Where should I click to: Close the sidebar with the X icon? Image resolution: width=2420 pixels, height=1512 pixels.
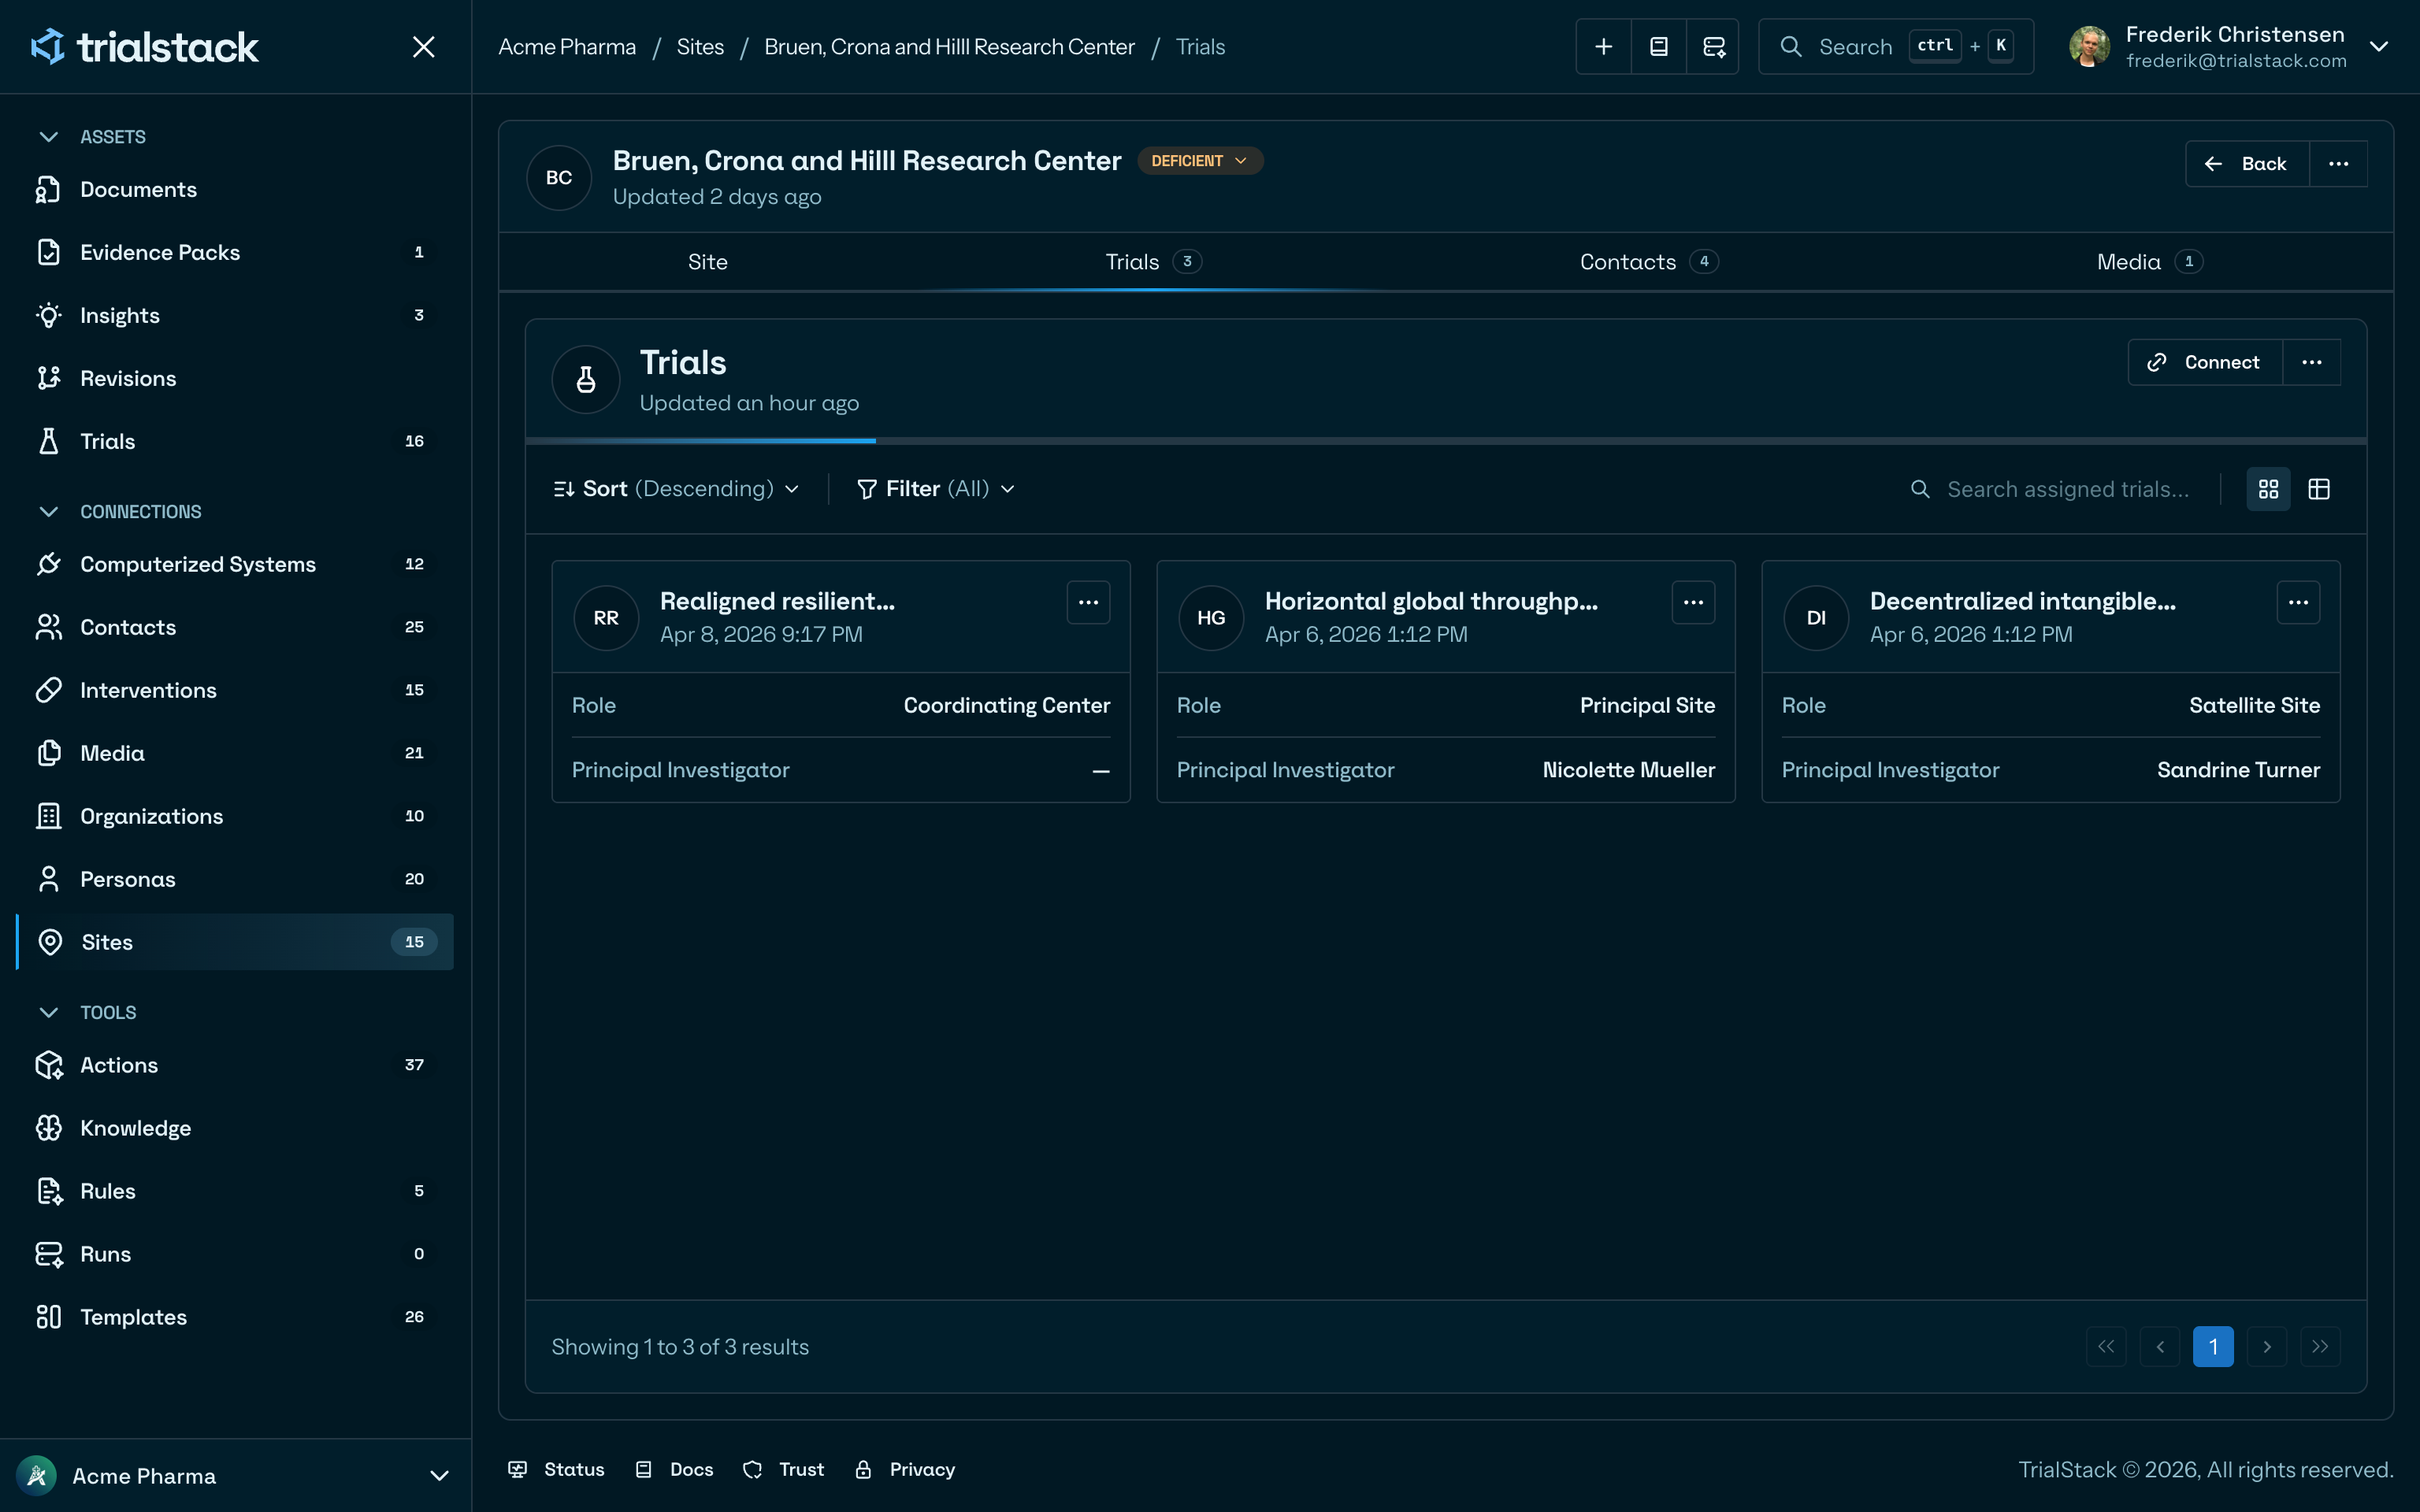point(424,47)
